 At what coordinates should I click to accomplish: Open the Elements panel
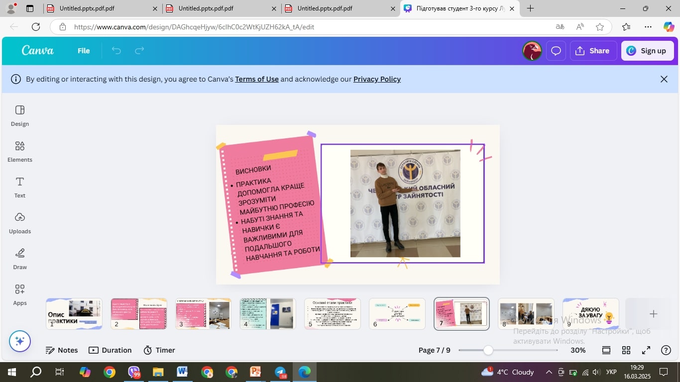(20, 152)
